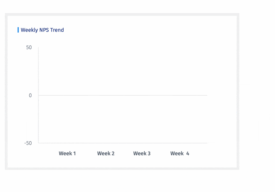275x192 pixels.
Task: Click the gray right border of the chart card
Action: click(x=238, y=91)
